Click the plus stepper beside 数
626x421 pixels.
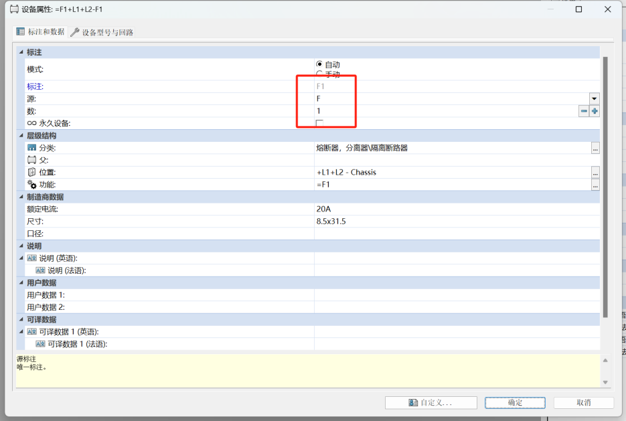tap(594, 110)
